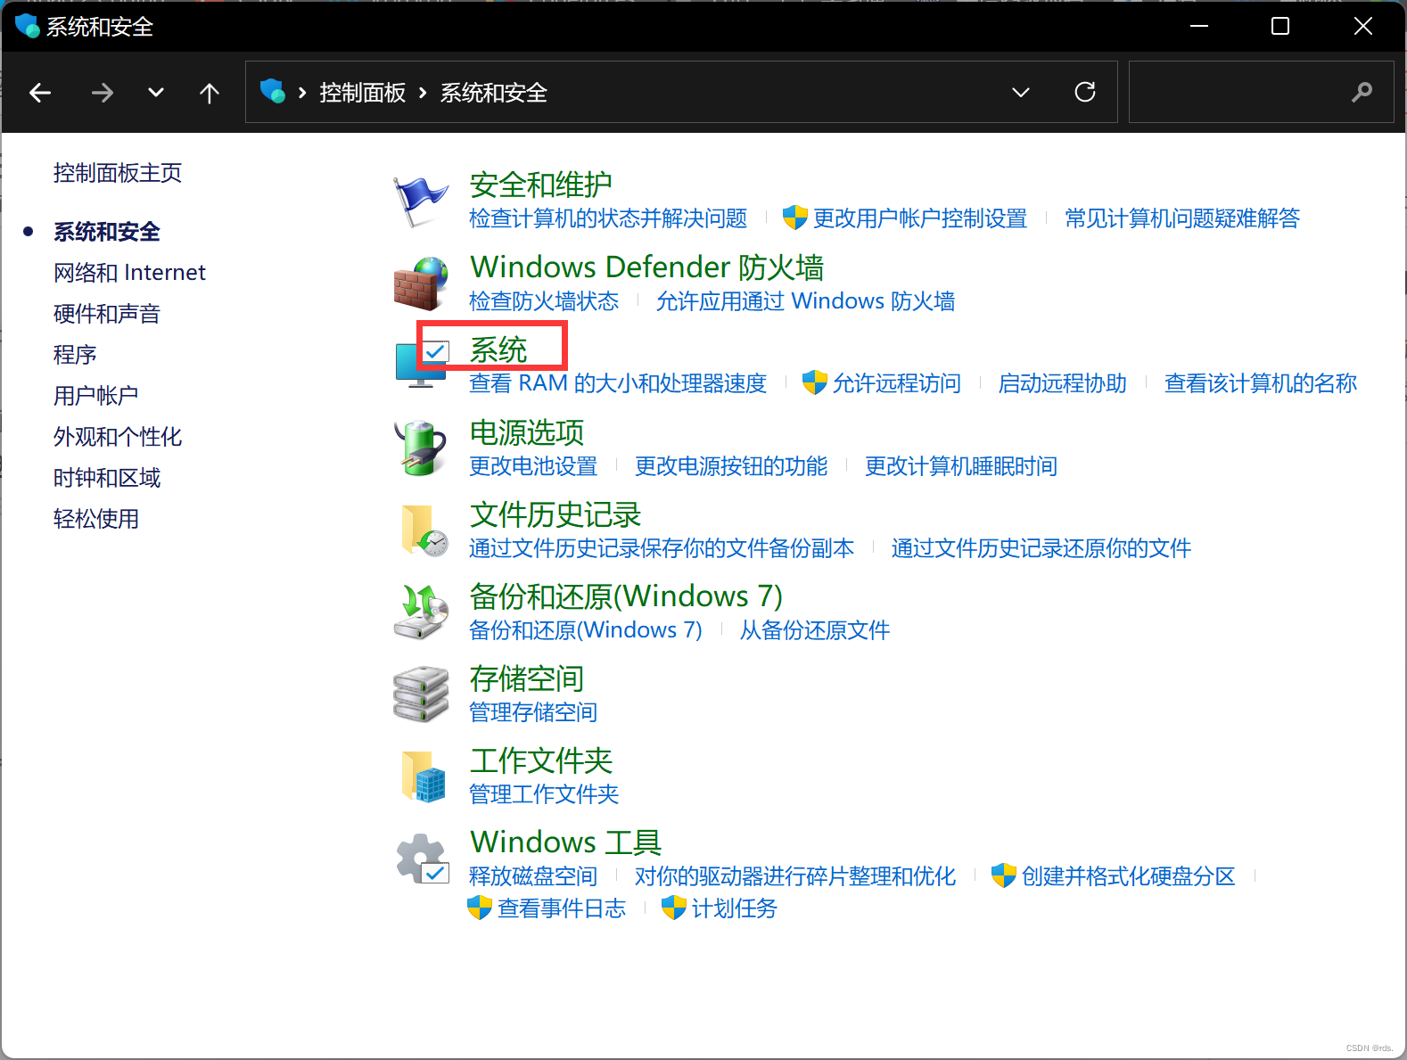This screenshot has width=1407, height=1060.
Task: Expand breadcrumb chevron before 控制面板
Action: pyautogui.click(x=302, y=93)
